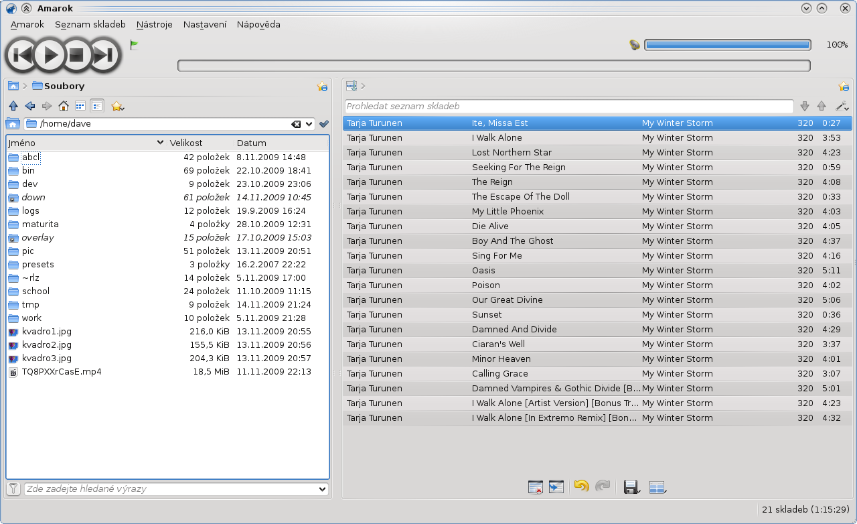Open the Nastavení menu

point(205,24)
